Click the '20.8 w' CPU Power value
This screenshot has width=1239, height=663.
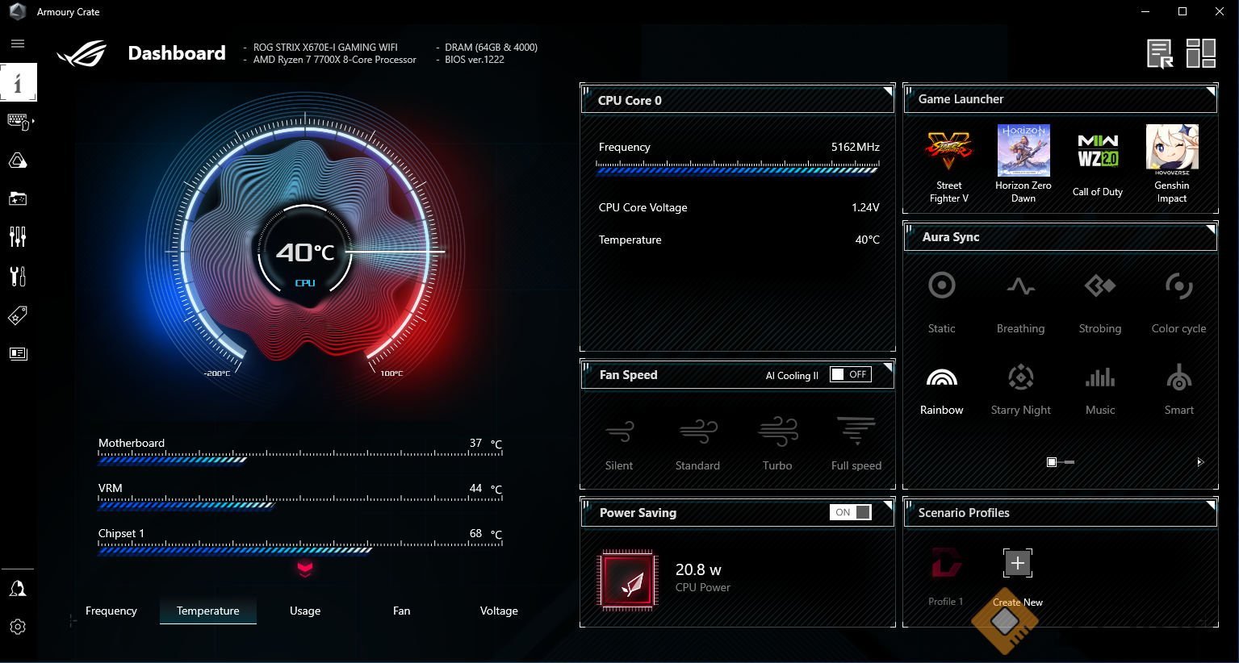click(x=698, y=569)
